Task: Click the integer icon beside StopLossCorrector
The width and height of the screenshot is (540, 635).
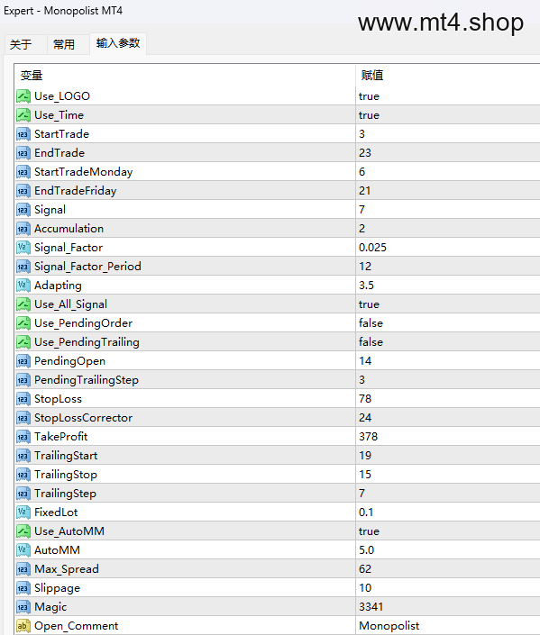Action: point(23,418)
